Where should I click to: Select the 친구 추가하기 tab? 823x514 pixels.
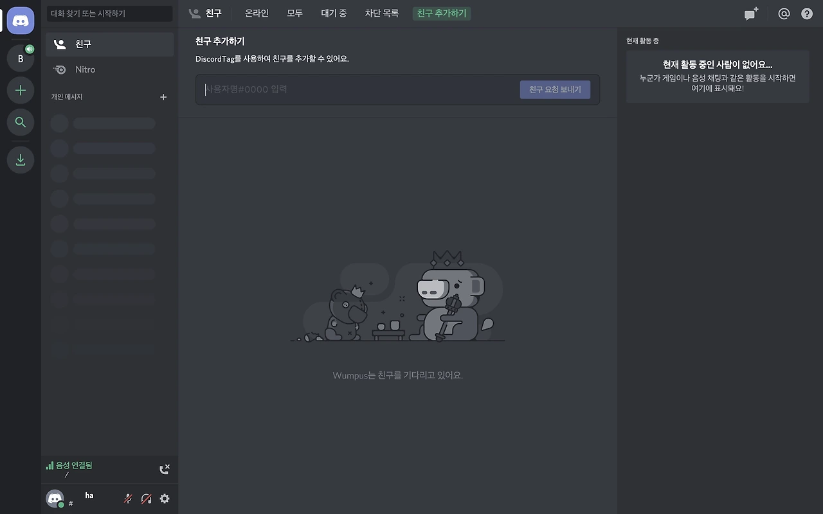point(442,13)
